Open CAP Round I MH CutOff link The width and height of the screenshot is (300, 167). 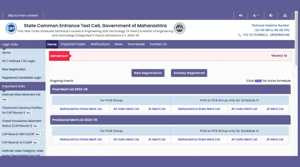pos(18,134)
